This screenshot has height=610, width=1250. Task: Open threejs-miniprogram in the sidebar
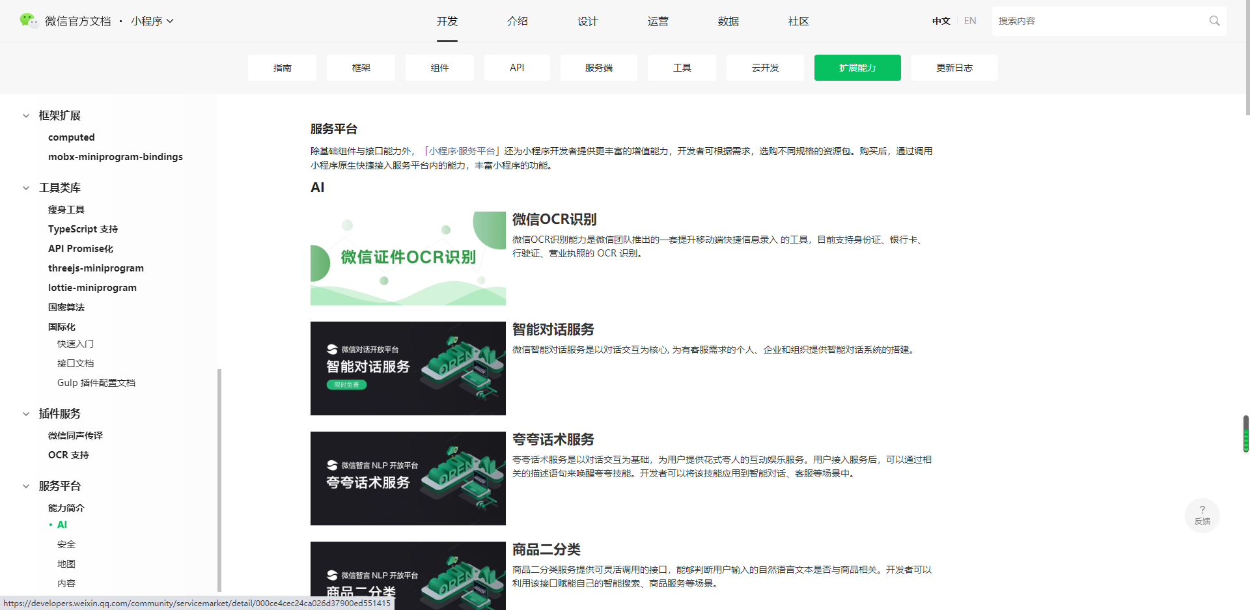pos(96,268)
